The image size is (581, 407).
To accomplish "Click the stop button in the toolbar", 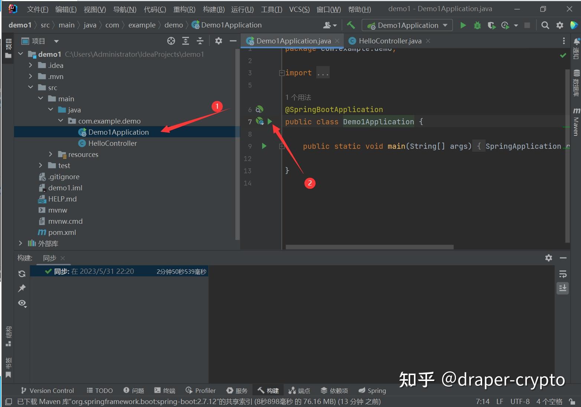I will point(527,25).
